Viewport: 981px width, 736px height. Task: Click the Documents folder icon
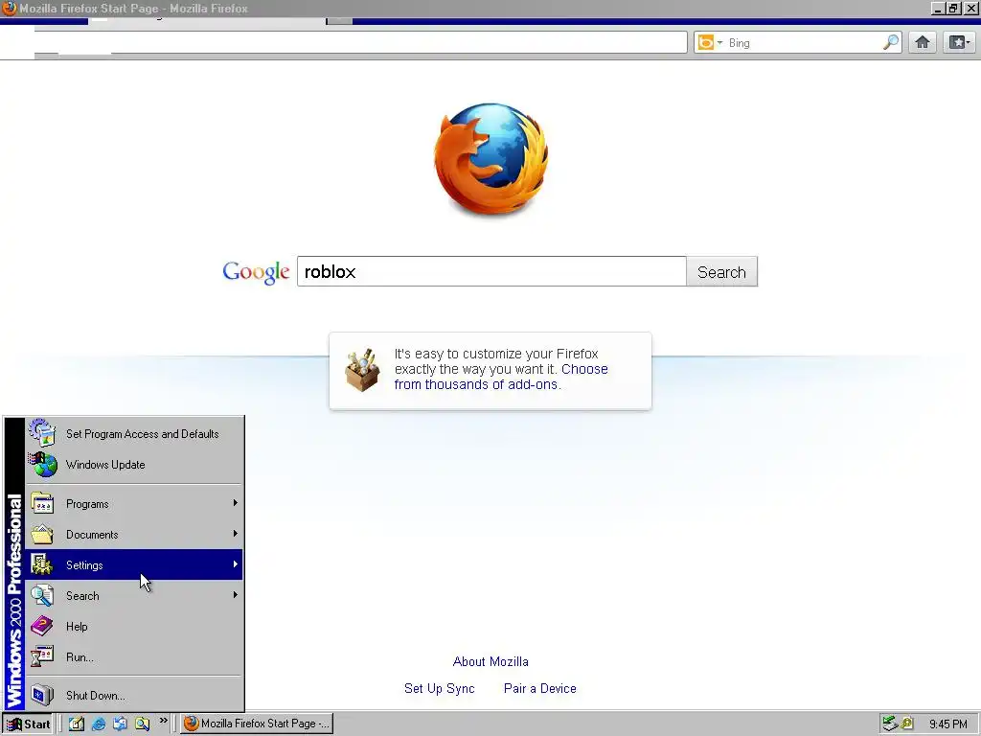42,535
